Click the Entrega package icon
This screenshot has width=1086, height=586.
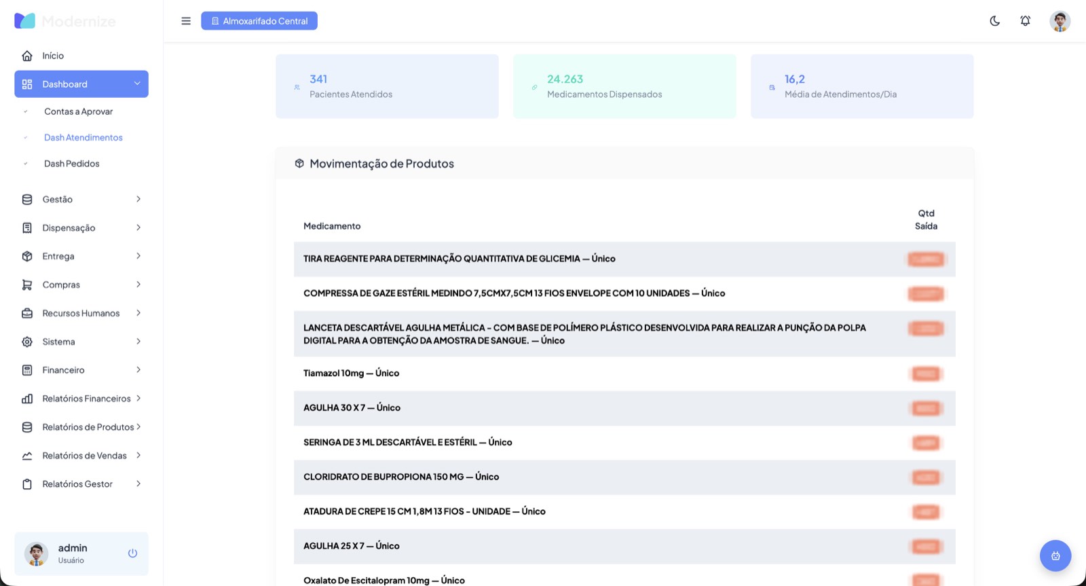[x=27, y=257]
